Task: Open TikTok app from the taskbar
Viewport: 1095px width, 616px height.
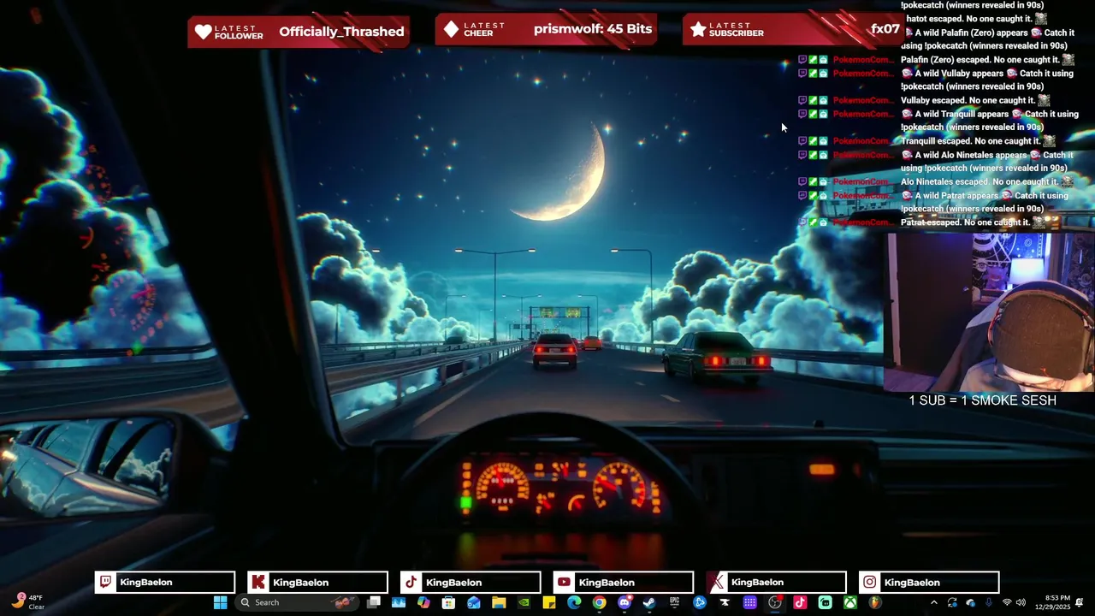Action: click(800, 602)
